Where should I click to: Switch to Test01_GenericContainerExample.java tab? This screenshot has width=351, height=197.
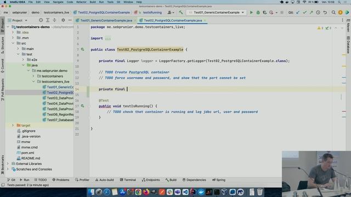coord(106,20)
